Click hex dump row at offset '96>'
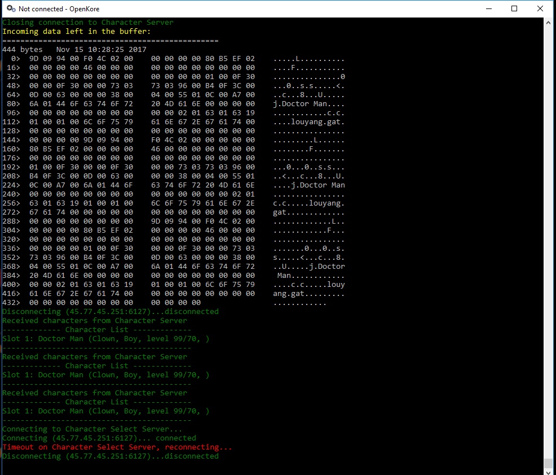Viewport: 556px width, 475px height. [175, 112]
